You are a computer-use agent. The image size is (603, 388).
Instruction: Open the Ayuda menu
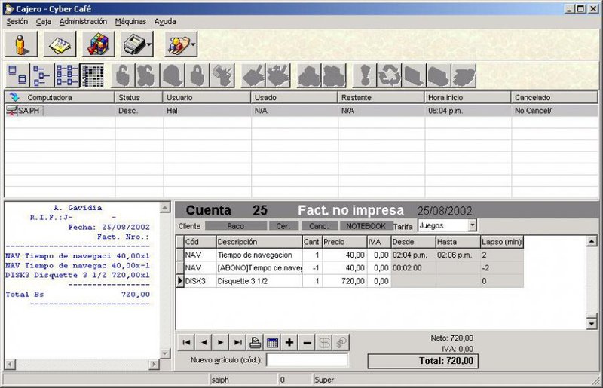coord(165,22)
